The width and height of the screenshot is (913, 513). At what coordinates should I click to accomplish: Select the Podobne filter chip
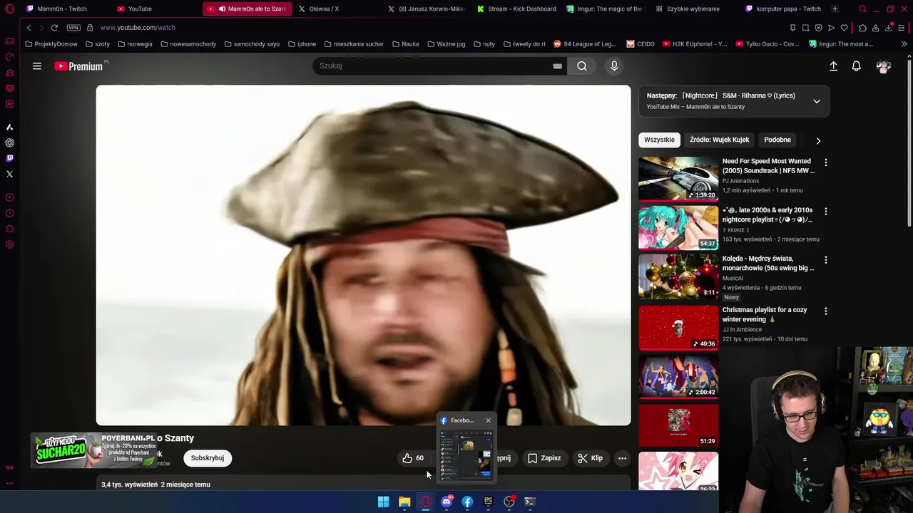coord(777,140)
